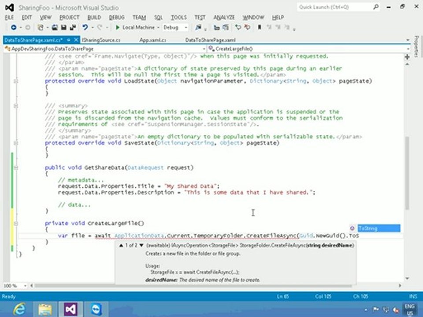
Task: Switch to the ISharingSource.cs tab
Action: [x=101, y=40]
